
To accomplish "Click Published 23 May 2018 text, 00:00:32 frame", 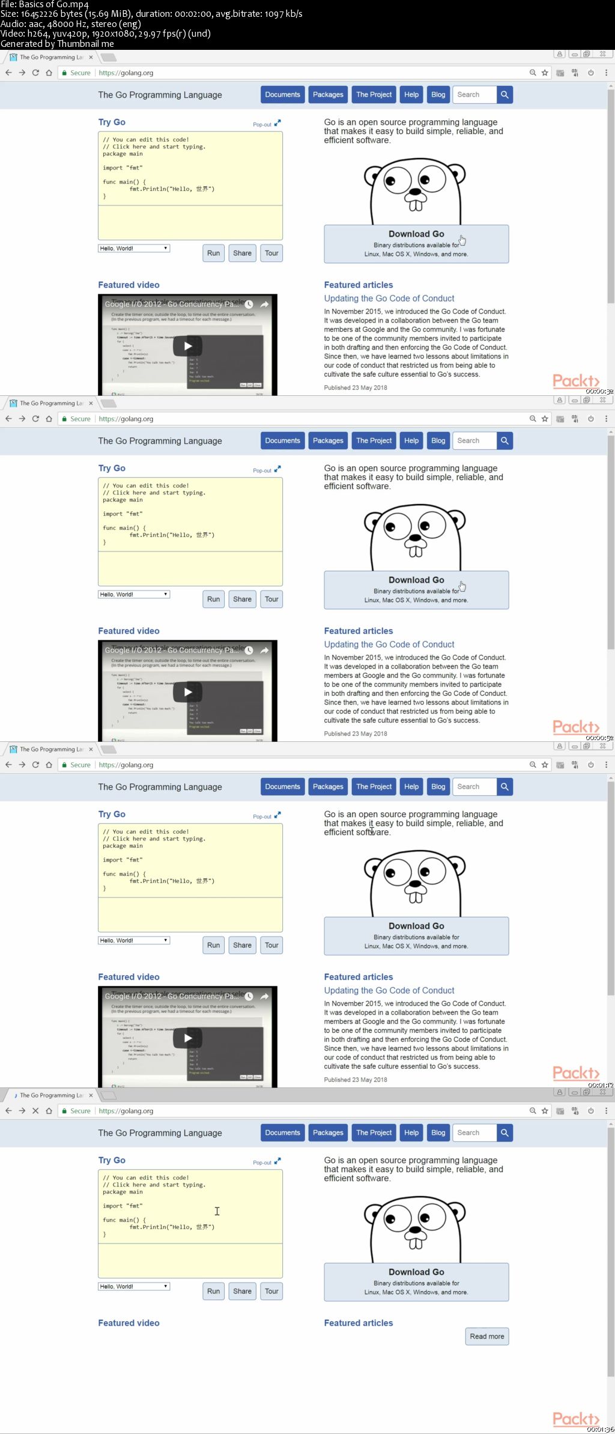I will [x=356, y=387].
